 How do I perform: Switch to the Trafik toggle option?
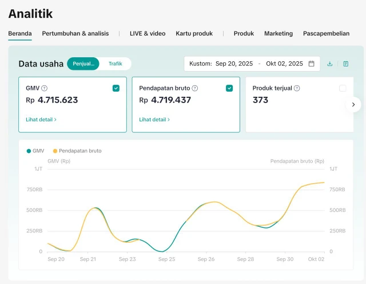click(x=116, y=64)
